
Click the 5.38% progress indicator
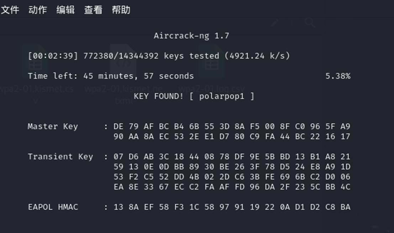pyautogui.click(x=338, y=76)
